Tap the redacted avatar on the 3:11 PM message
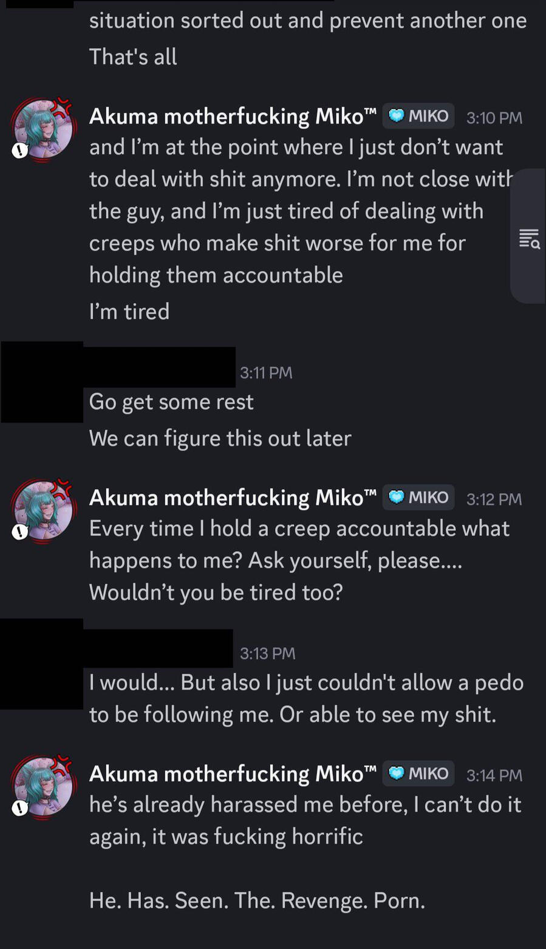The width and height of the screenshot is (546, 949). (x=42, y=383)
